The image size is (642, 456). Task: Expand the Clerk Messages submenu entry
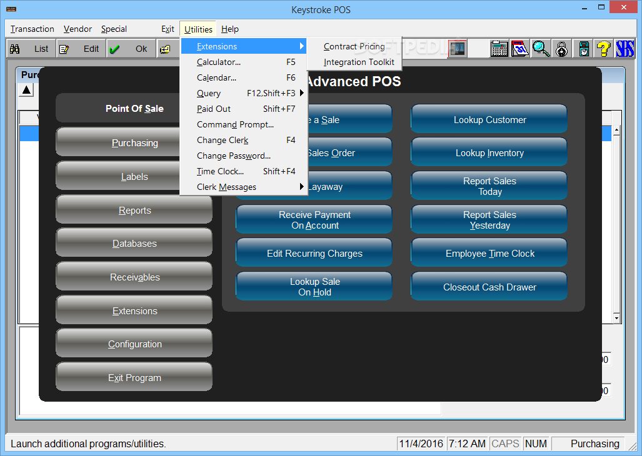click(244, 187)
